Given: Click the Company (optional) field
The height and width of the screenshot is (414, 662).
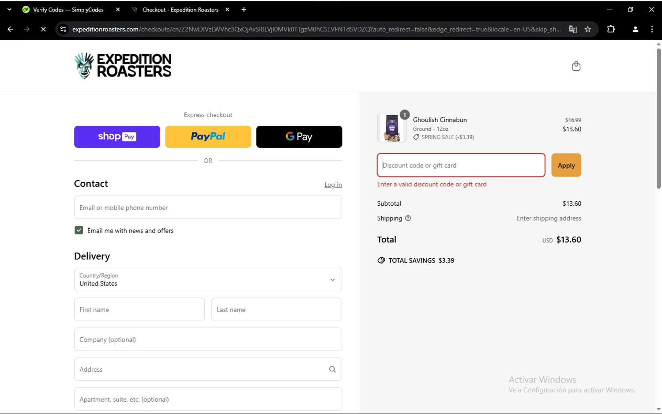Looking at the screenshot, I should pyautogui.click(x=208, y=339).
